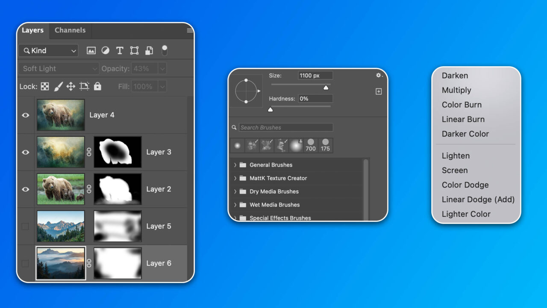Click the lock all padlock icon

point(97,87)
